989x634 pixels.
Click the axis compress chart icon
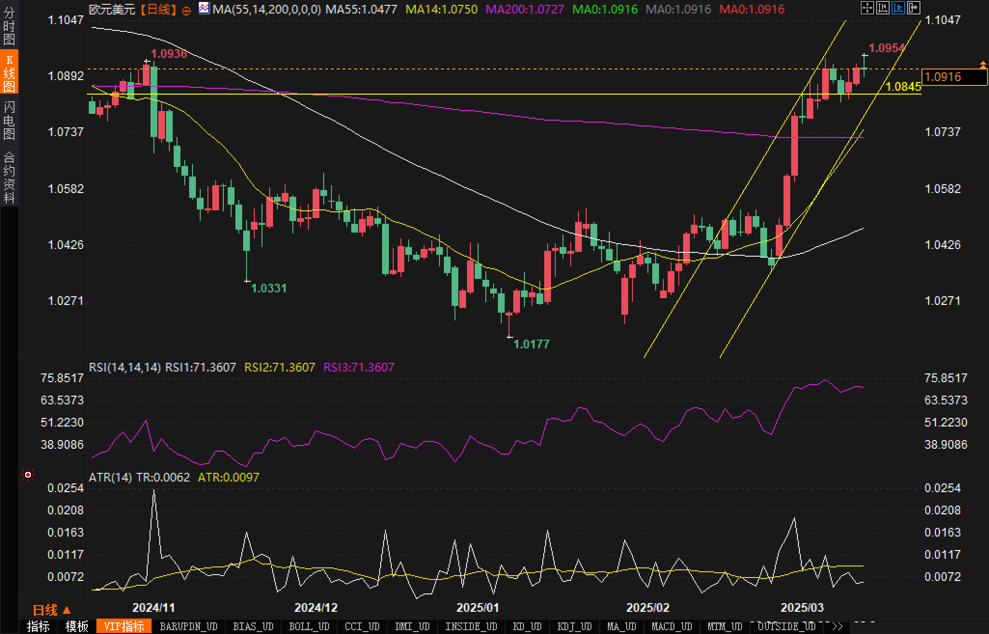882,8
